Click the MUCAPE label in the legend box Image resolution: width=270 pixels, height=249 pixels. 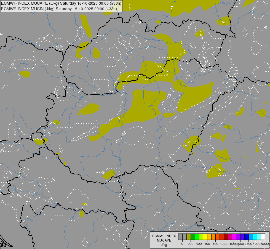point(164,240)
